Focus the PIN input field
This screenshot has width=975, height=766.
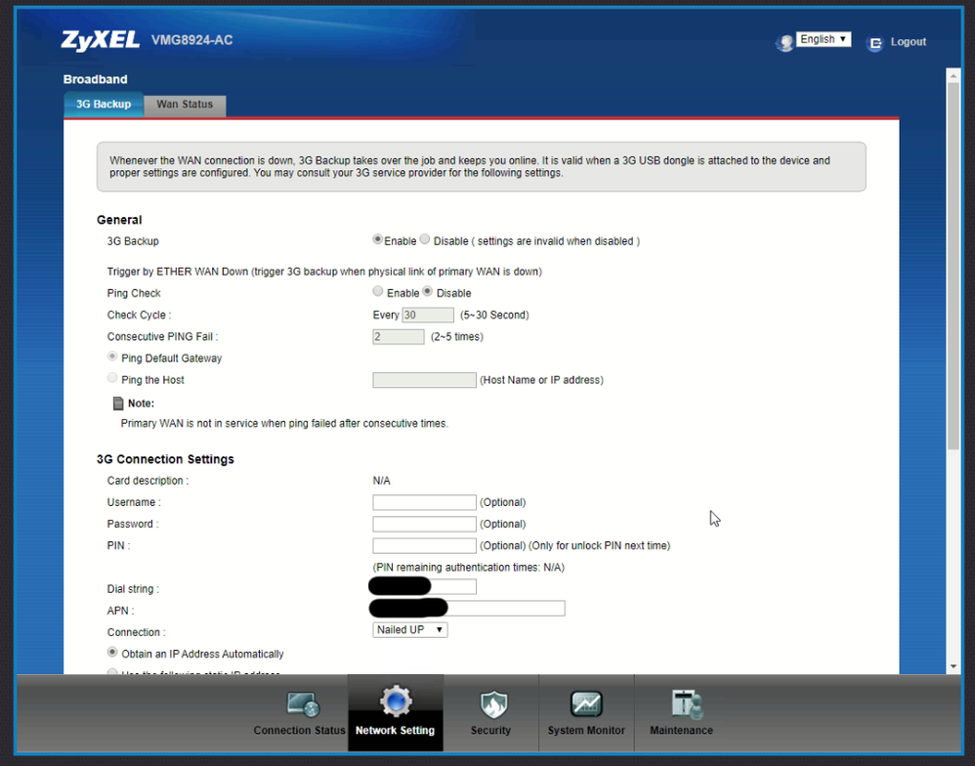click(x=424, y=545)
